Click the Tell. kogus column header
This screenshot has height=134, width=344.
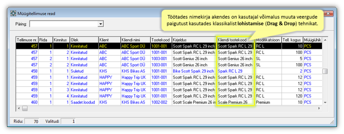(292, 40)
